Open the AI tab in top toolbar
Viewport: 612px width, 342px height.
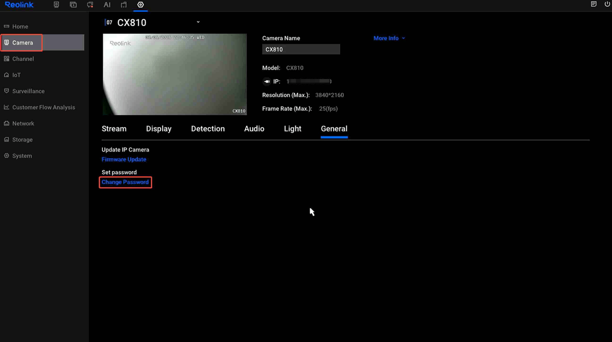click(107, 5)
